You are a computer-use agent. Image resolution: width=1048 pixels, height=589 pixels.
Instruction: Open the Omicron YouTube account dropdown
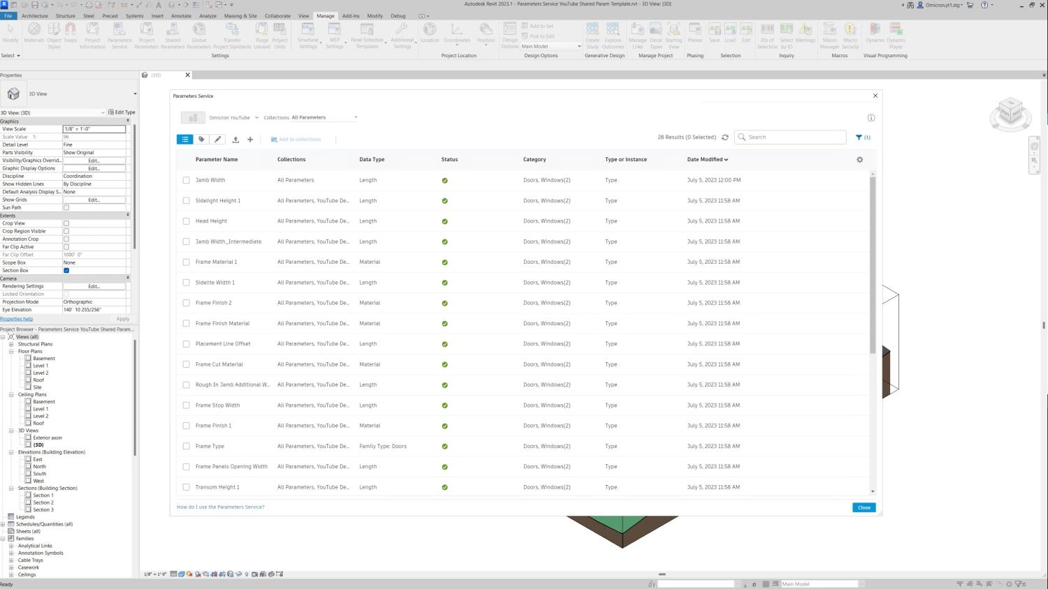(234, 118)
